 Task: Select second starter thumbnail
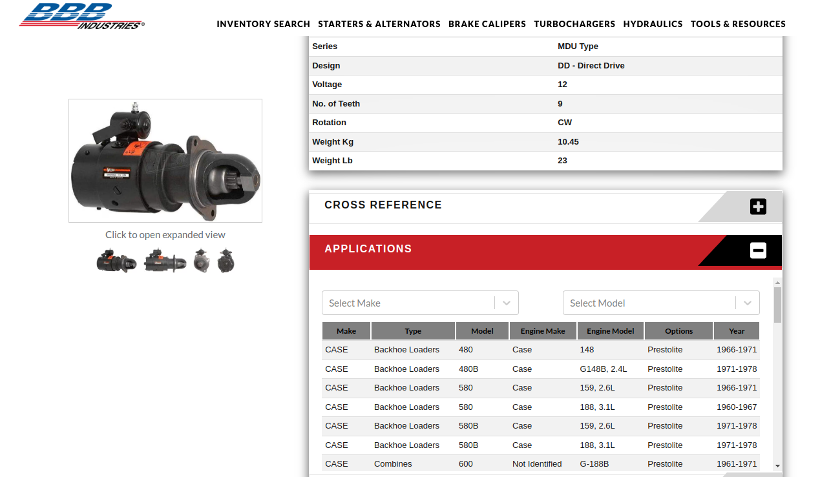(x=165, y=261)
